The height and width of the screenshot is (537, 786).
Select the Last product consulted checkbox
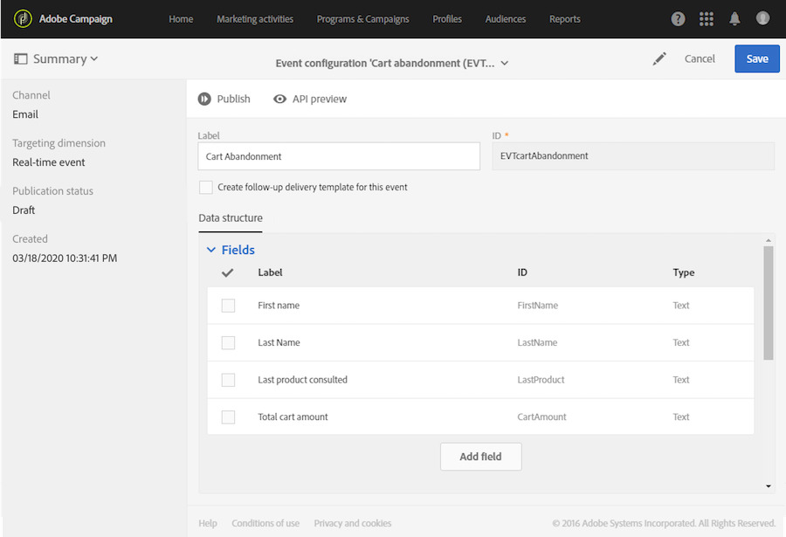tap(228, 380)
